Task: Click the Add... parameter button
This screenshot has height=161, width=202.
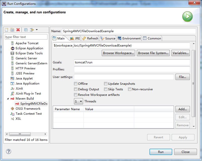Action: [x=183, y=109]
